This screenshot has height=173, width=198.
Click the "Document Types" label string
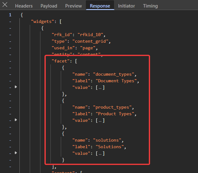116,81
